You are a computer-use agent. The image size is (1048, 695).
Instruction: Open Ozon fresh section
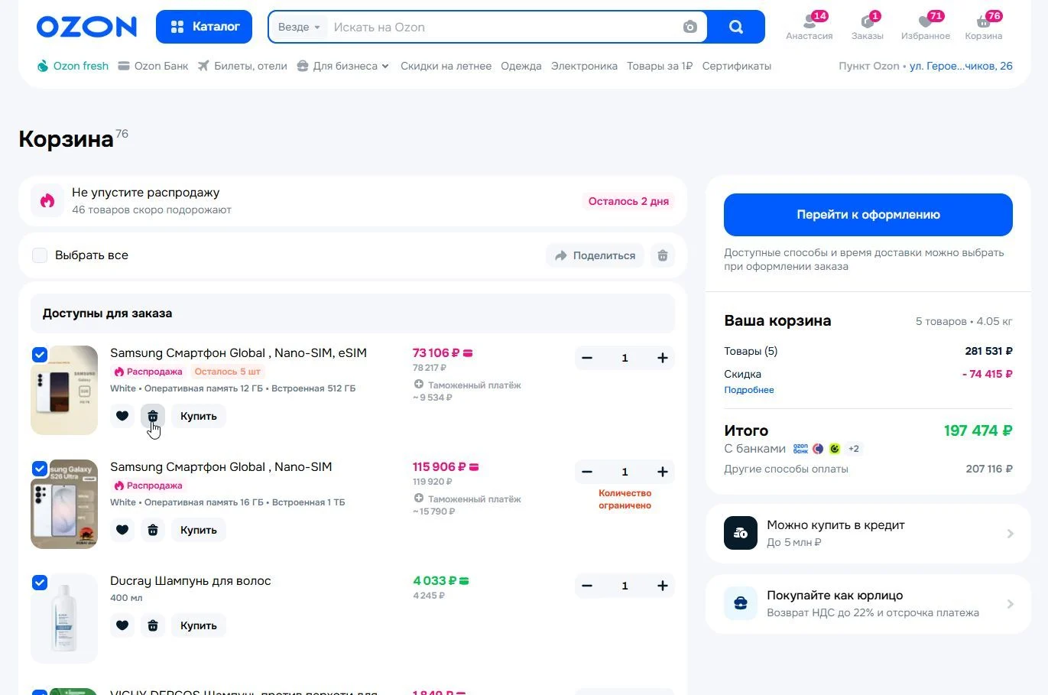tap(73, 66)
